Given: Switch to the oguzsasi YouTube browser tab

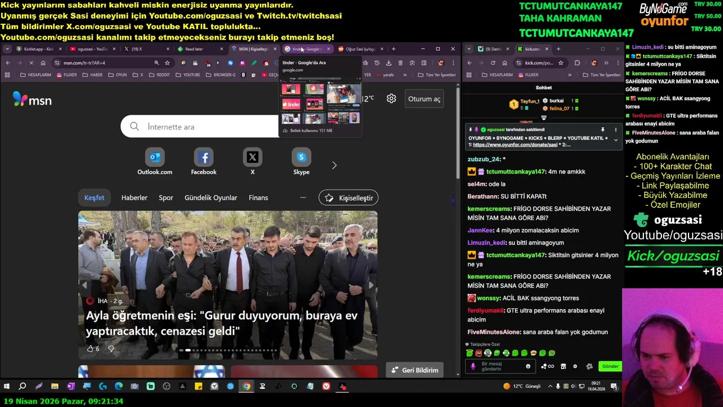Looking at the screenshot, I should (92, 49).
